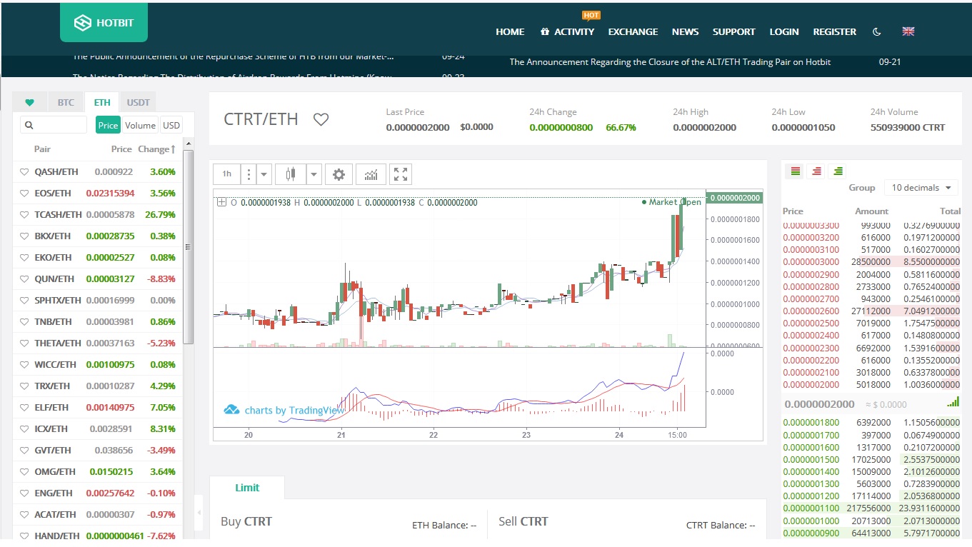
Task: Click the pair list scrollbar thumb
Action: tap(189, 247)
